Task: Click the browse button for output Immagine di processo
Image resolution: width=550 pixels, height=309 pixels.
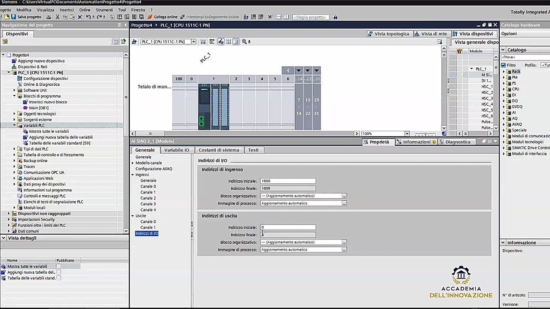Action: click(344, 250)
